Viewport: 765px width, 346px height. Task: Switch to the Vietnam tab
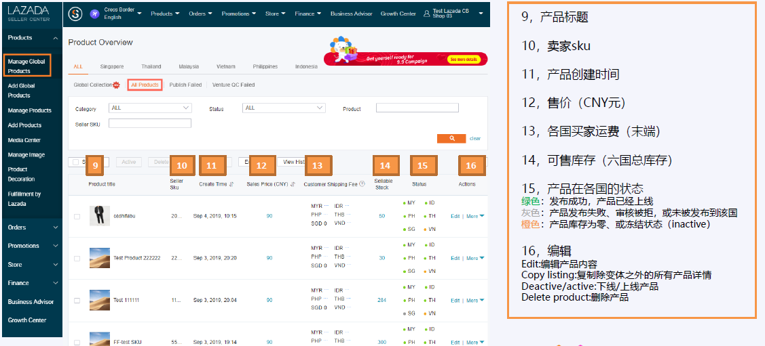227,66
